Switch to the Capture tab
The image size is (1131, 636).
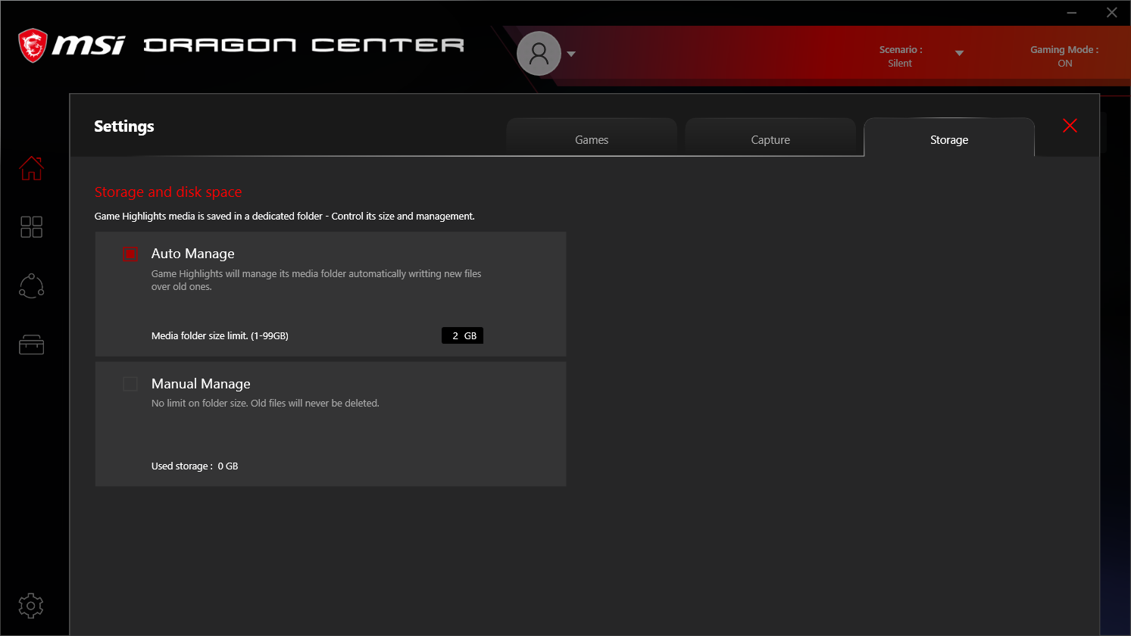tap(770, 138)
